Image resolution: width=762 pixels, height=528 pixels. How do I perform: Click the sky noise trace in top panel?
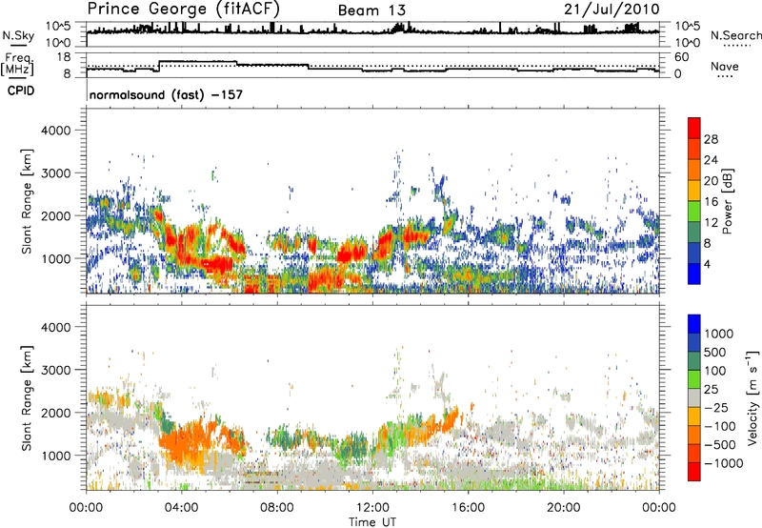click(372, 30)
